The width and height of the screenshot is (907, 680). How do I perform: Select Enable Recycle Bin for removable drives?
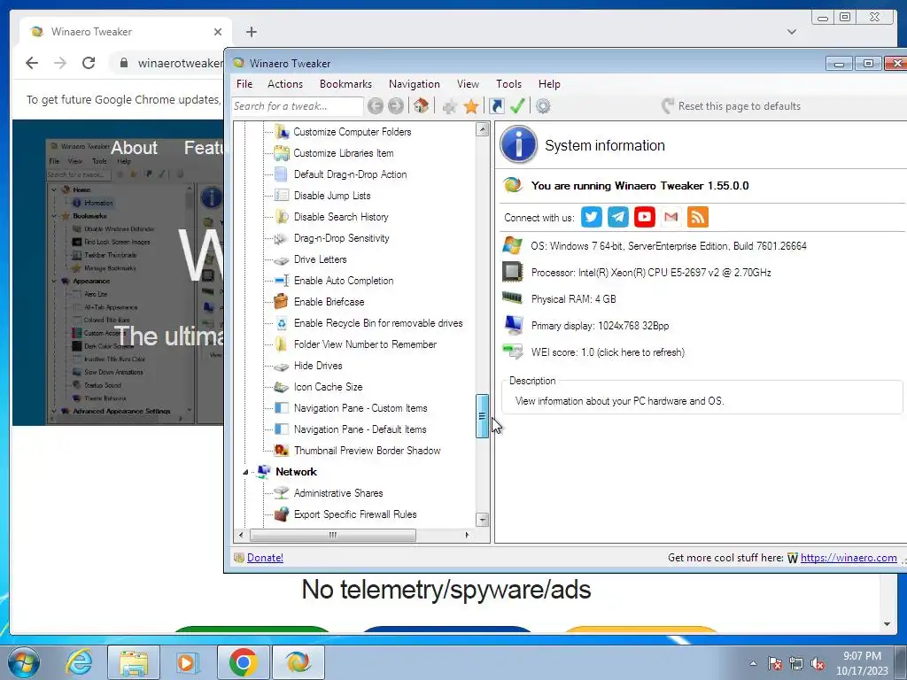(x=378, y=323)
